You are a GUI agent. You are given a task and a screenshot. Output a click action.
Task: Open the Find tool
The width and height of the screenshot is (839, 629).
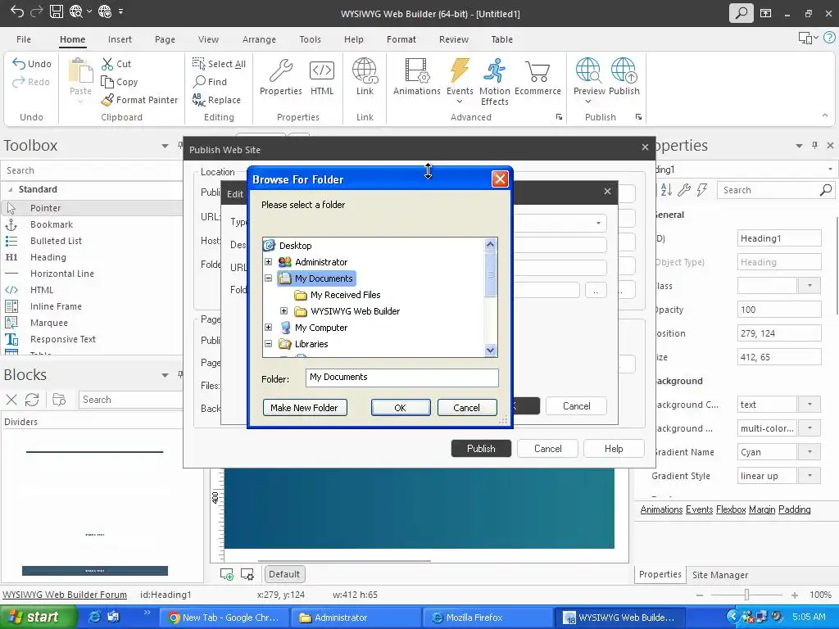pyautogui.click(x=210, y=82)
